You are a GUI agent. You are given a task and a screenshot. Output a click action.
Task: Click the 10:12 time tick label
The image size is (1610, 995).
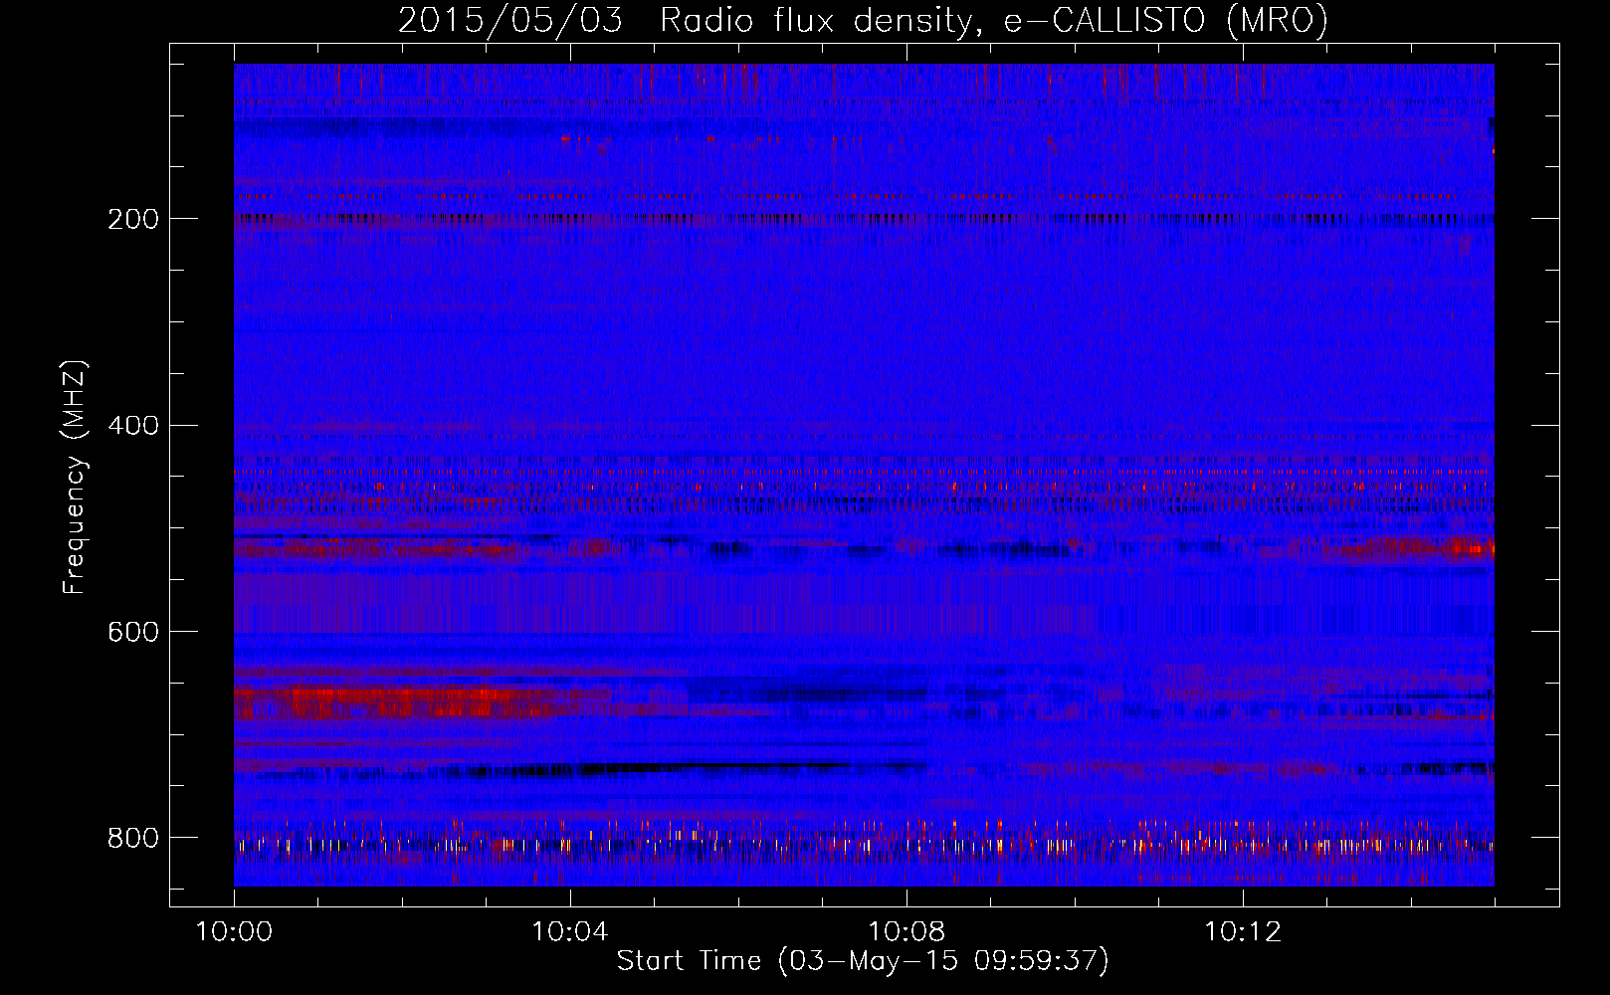(x=1243, y=932)
